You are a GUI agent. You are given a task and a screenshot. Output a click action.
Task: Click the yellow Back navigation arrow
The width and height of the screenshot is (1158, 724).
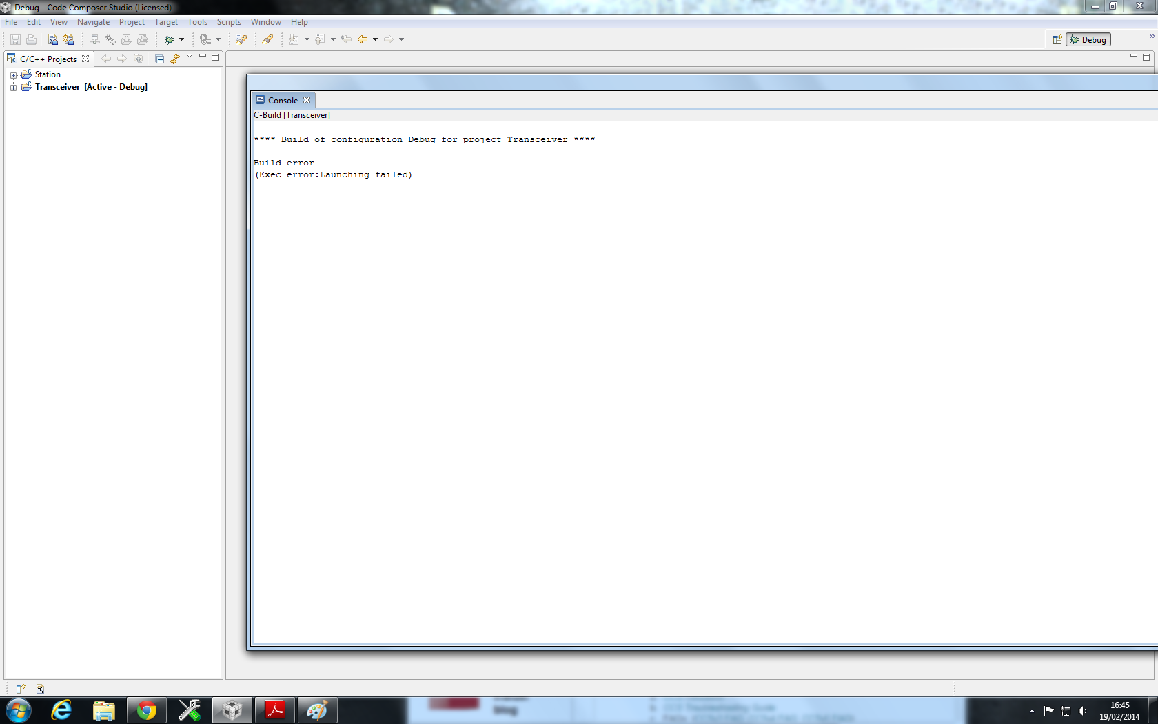point(363,39)
